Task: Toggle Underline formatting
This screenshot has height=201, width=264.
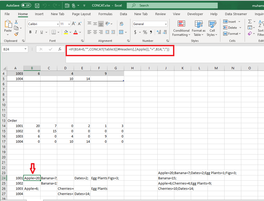Action: [x=42, y=32]
